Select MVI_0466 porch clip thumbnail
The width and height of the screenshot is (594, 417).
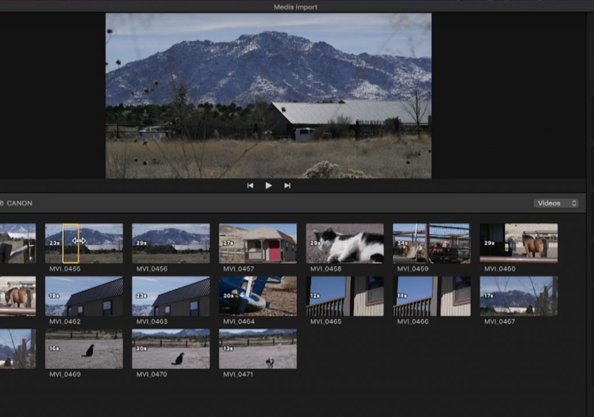432,296
